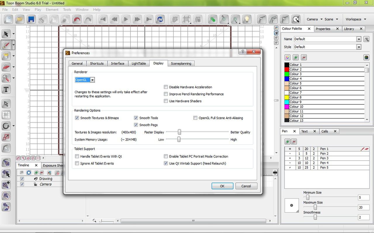Close the Colour Palette tab
The height and width of the screenshot is (233, 374).
tap(309, 29)
